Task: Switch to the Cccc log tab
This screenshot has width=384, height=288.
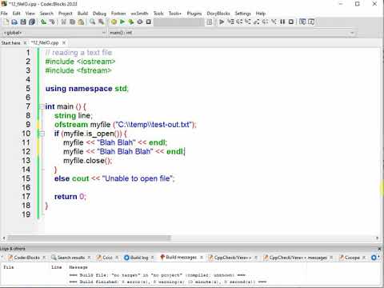Action: click(x=107, y=258)
